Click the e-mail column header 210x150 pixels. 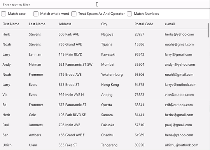(170, 24)
